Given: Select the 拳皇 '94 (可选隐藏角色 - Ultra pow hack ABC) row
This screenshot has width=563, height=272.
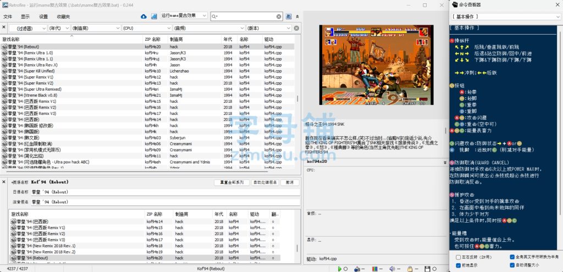Looking at the screenshot, I should click(147, 162).
